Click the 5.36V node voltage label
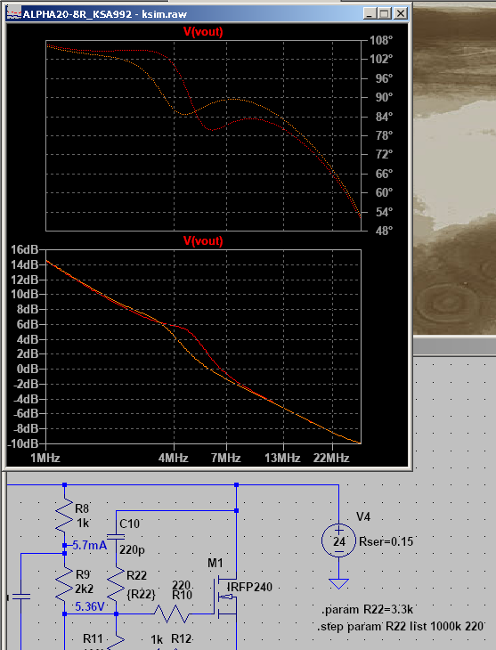This screenshot has width=496, height=650. pyautogui.click(x=90, y=607)
